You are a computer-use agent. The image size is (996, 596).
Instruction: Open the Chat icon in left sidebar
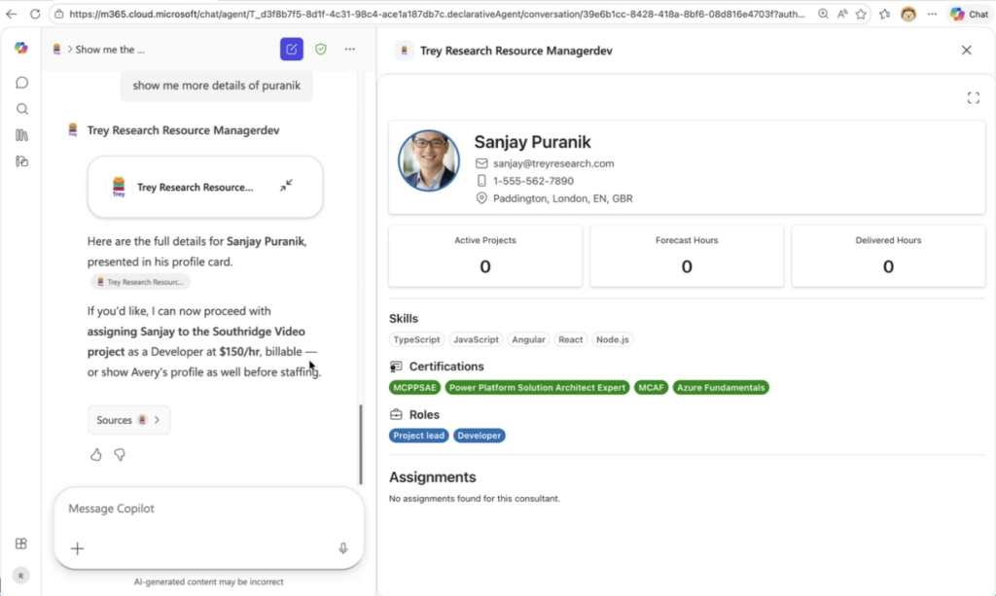click(x=21, y=83)
